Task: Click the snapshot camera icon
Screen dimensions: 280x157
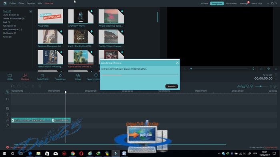Action: 261,69
